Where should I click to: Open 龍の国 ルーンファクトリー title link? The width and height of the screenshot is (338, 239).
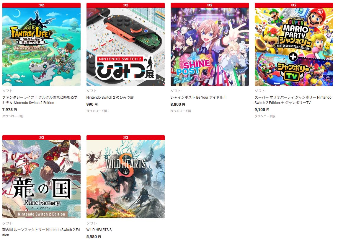pos(41,232)
